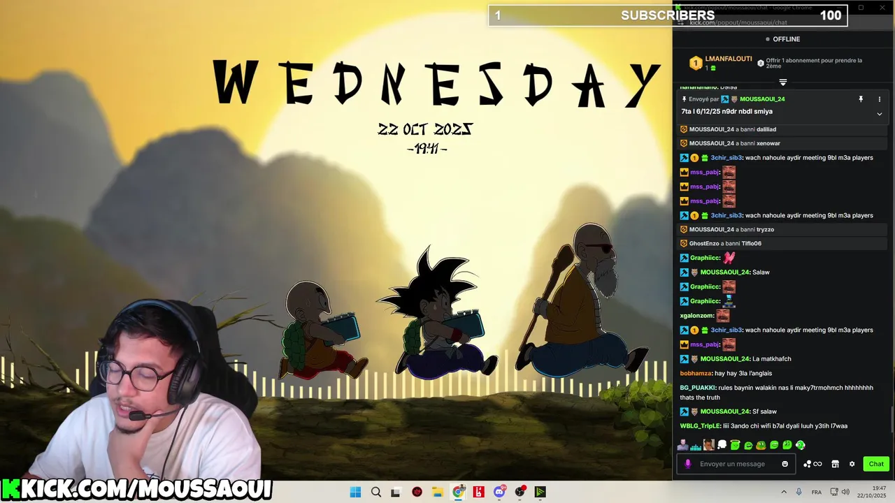Open Windows Start menu

click(x=355, y=492)
